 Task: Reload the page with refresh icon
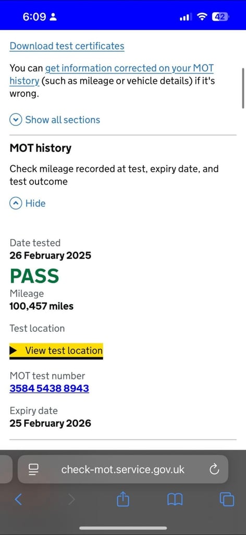pos(214,470)
